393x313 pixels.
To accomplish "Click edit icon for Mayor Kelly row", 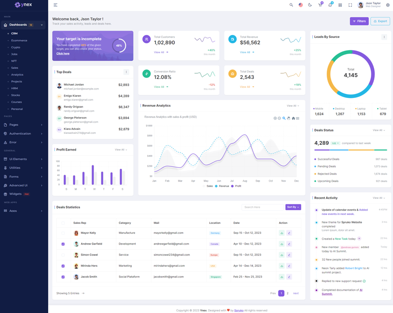I will click(x=289, y=233).
